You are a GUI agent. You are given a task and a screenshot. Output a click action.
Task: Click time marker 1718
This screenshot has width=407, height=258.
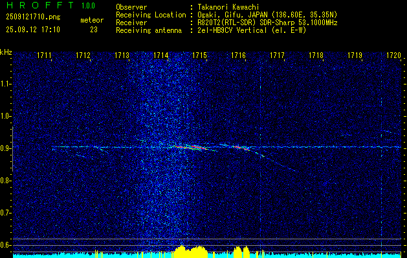click(x=316, y=55)
